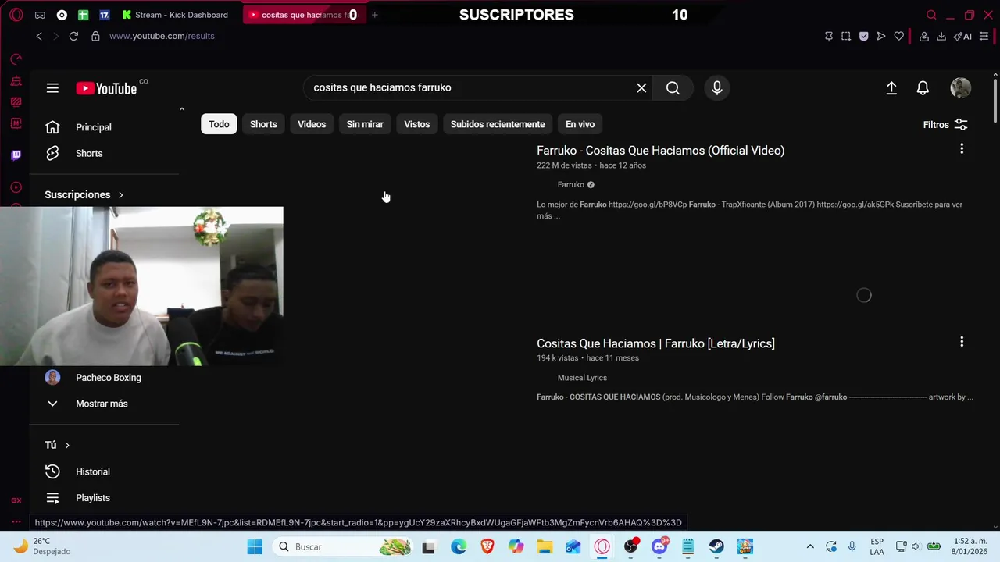Select the Subidos recientemente chip
The height and width of the screenshot is (562, 1000).
click(498, 124)
